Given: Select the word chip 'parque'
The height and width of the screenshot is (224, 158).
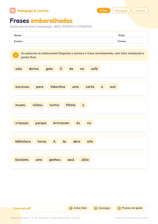Looking at the screenshot, I should (41, 123).
